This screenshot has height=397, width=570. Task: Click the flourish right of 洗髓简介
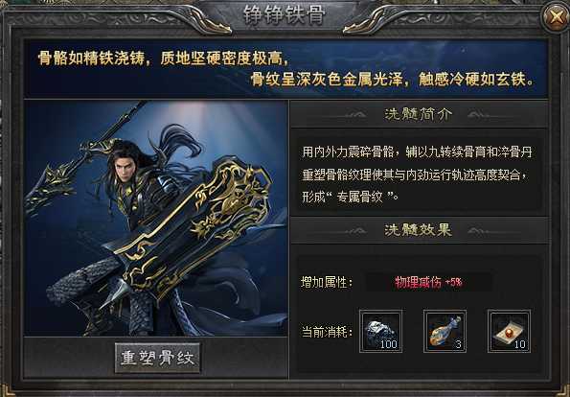click(x=485, y=115)
